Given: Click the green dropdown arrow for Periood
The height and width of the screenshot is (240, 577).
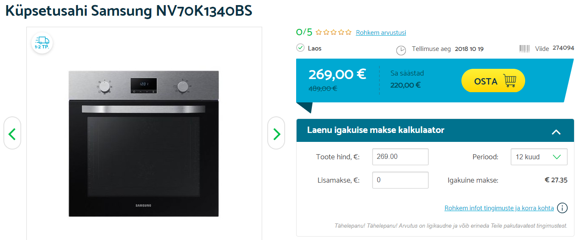Looking at the screenshot, I should [557, 157].
